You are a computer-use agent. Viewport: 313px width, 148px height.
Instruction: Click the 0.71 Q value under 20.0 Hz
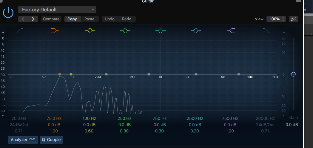point(19,131)
